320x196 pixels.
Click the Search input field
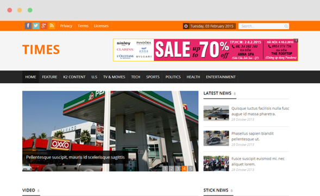[x=263, y=26]
